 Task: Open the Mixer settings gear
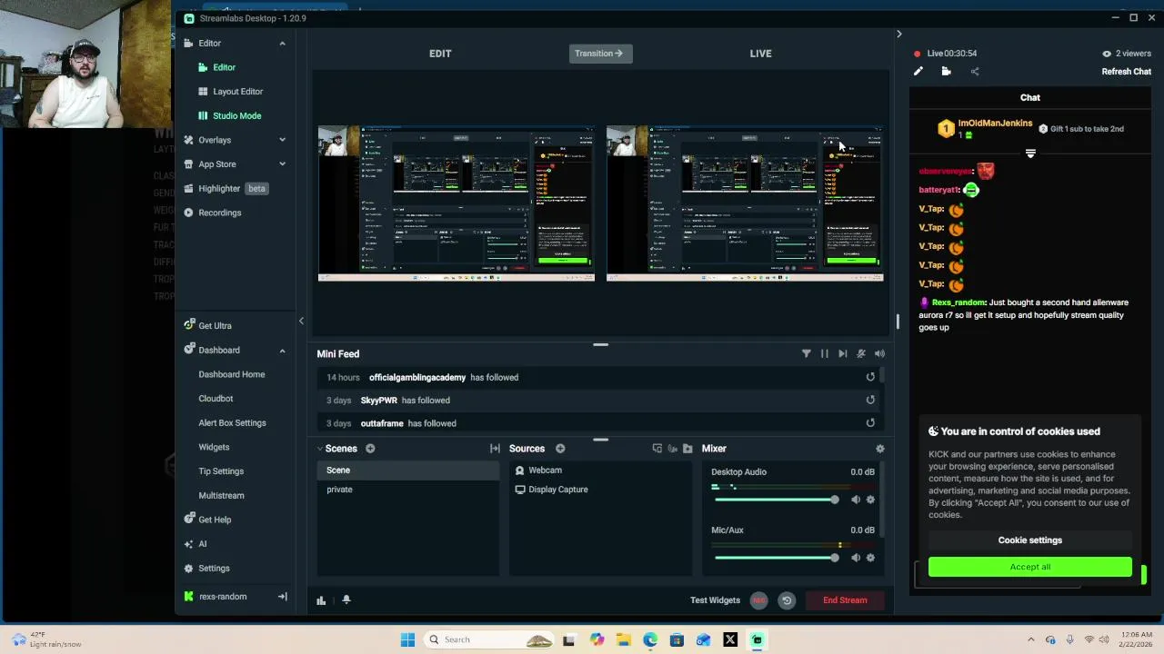pos(879,449)
